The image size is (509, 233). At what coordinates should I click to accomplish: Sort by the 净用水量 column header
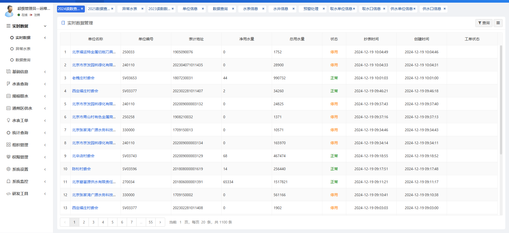pos(247,39)
